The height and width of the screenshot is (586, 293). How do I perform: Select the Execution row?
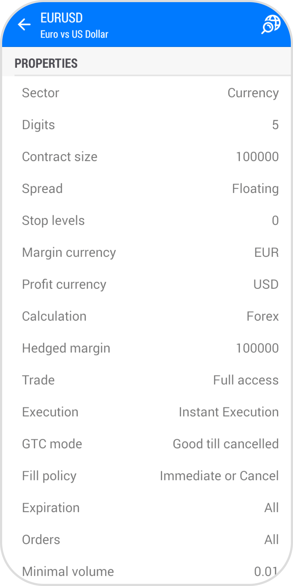pyautogui.click(x=146, y=412)
